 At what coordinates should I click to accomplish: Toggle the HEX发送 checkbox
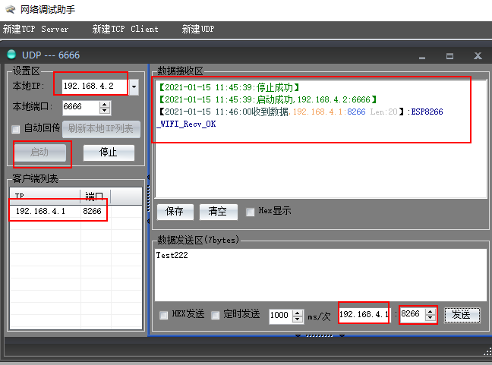[163, 315]
